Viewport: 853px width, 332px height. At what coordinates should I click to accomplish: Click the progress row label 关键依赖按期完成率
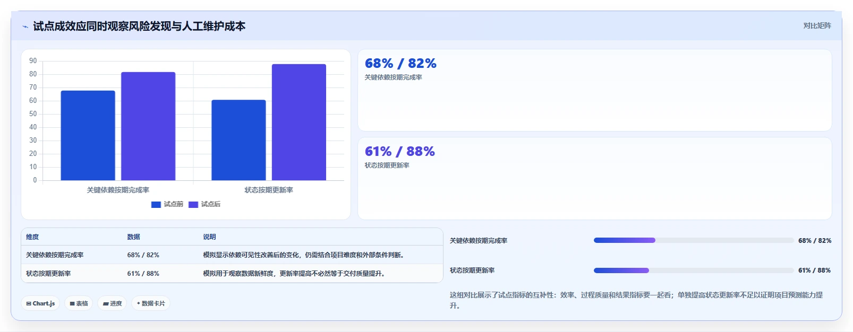tap(479, 241)
